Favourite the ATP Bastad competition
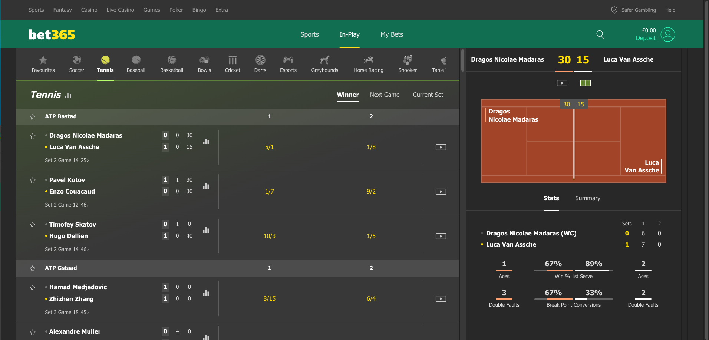Viewport: 709px width, 340px height. (33, 117)
